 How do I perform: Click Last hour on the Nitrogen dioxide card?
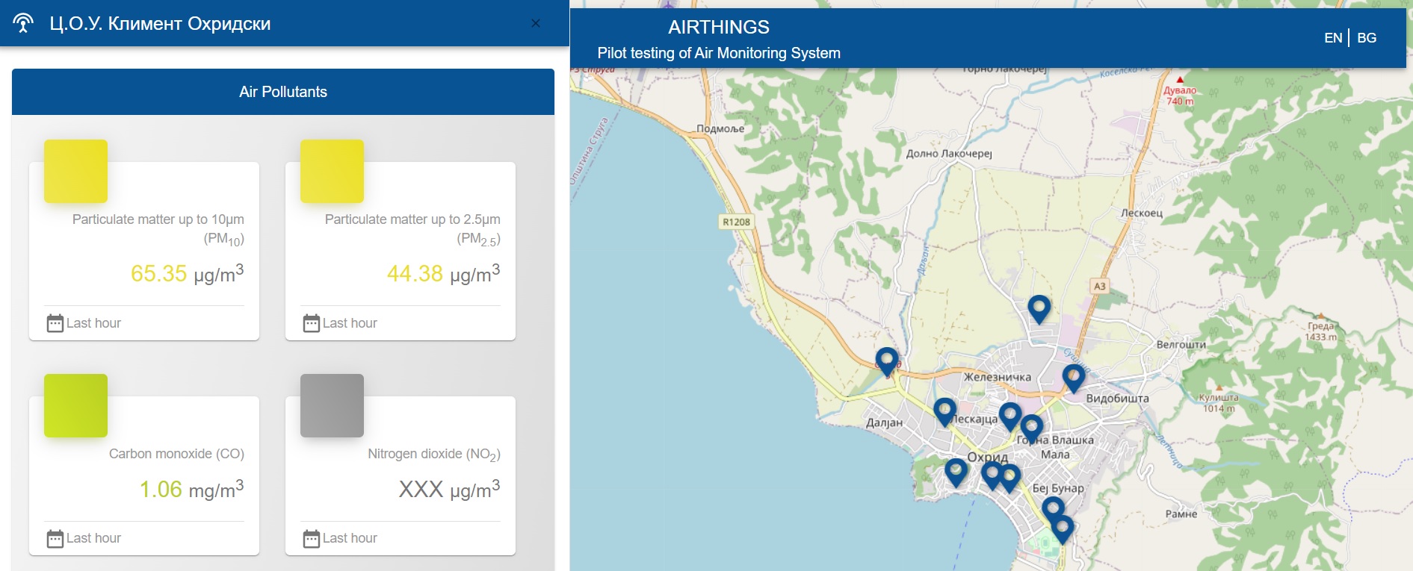tap(349, 538)
